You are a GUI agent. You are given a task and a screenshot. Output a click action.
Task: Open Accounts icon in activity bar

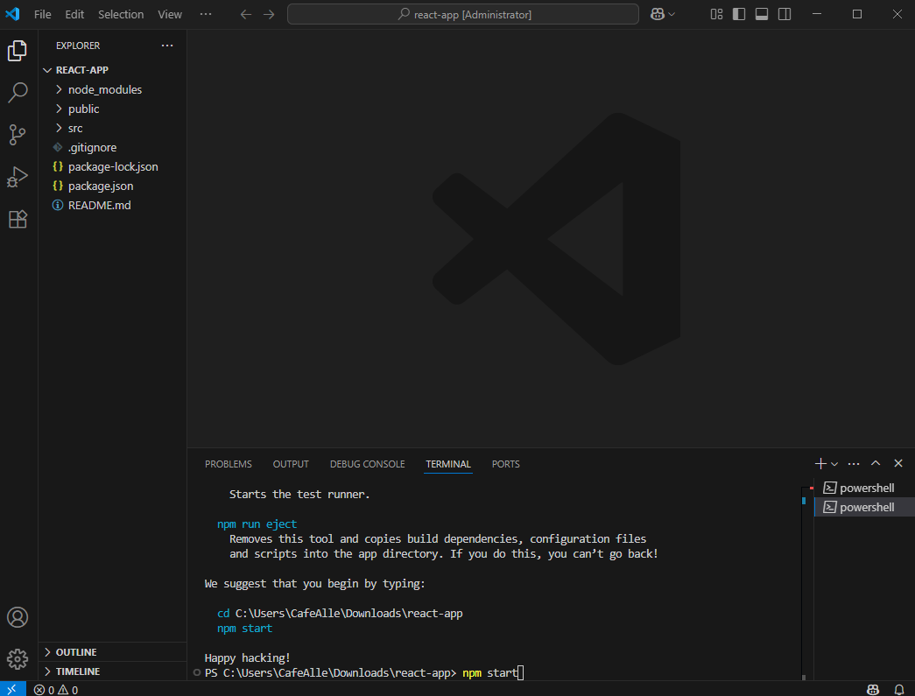point(18,617)
